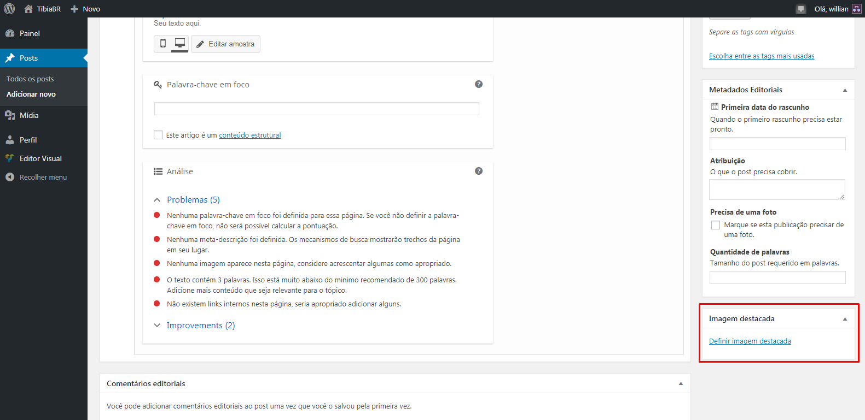The width and height of the screenshot is (865, 420).
Task: Click the notifications icon in admin bar
Action: (801, 9)
